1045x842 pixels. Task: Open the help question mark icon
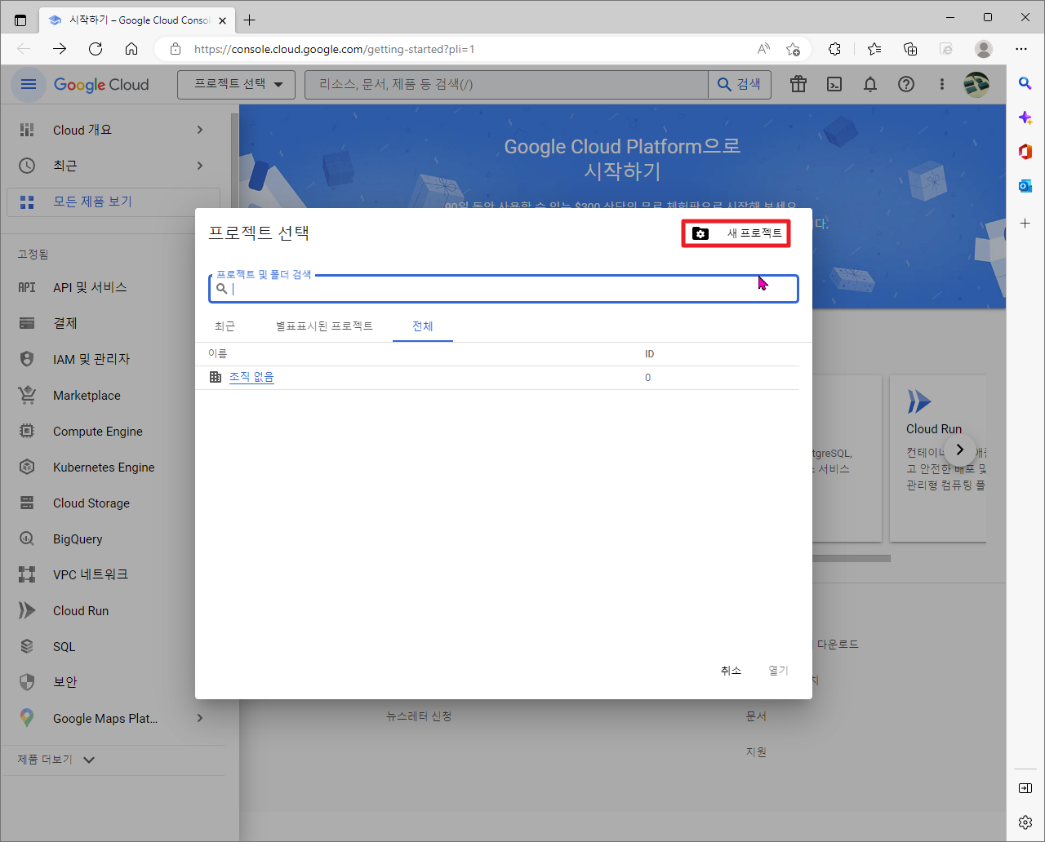click(x=906, y=84)
